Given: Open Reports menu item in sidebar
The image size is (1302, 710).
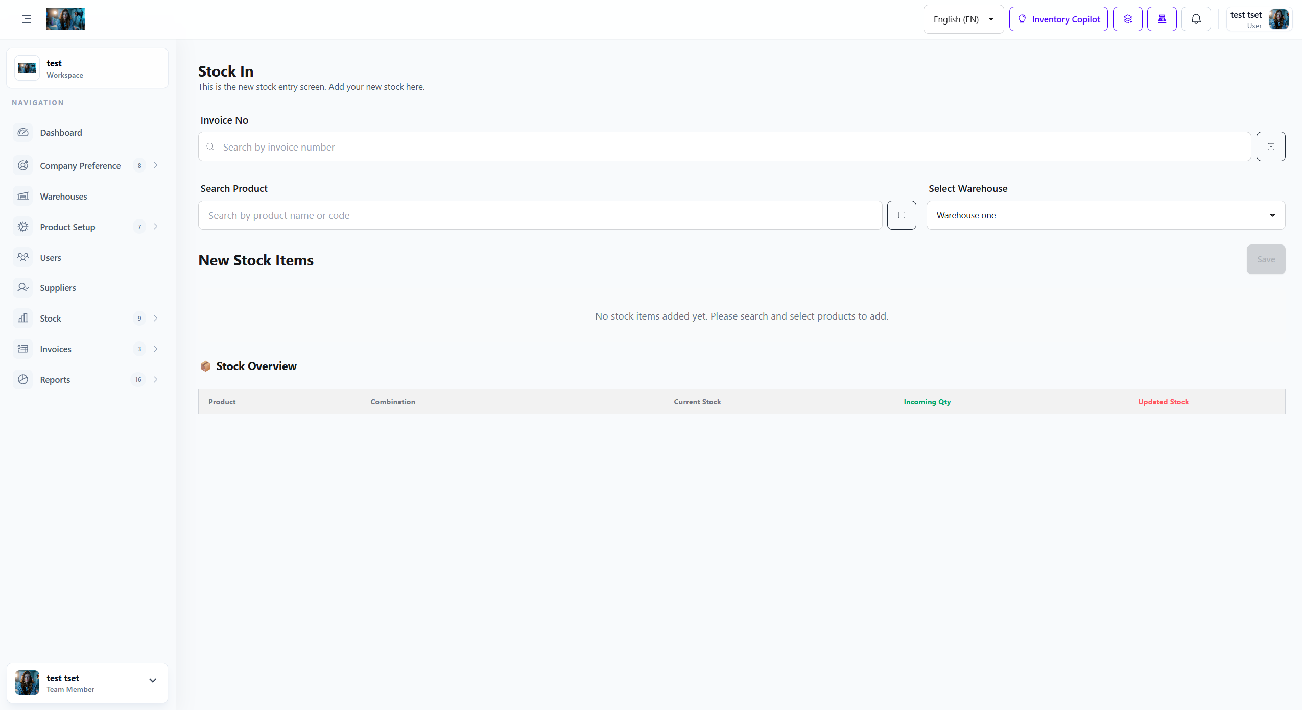Looking at the screenshot, I should point(87,380).
